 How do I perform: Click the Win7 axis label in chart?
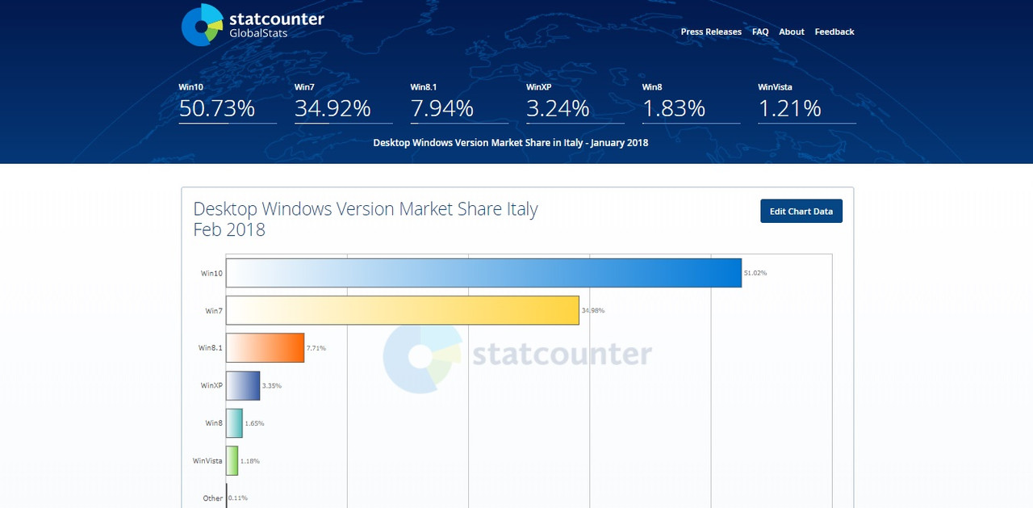(x=214, y=310)
